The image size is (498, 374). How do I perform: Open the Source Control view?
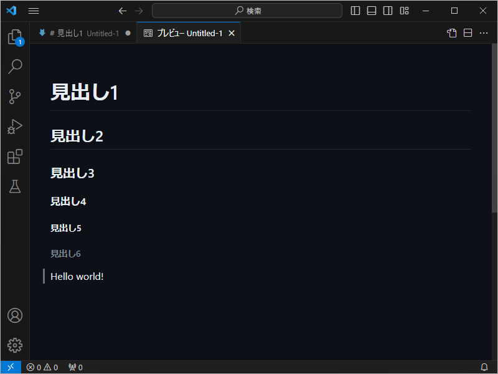tap(14, 96)
